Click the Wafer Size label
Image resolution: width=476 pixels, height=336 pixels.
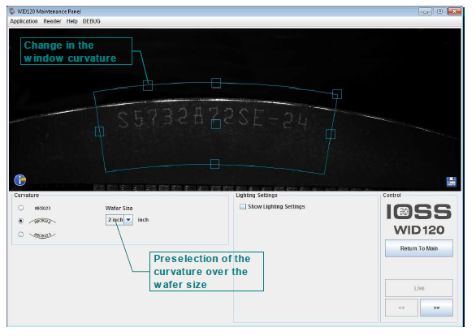click(119, 209)
